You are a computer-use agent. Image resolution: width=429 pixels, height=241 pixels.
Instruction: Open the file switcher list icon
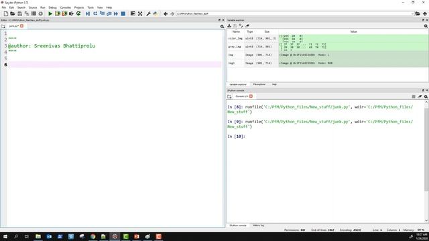click(34, 13)
